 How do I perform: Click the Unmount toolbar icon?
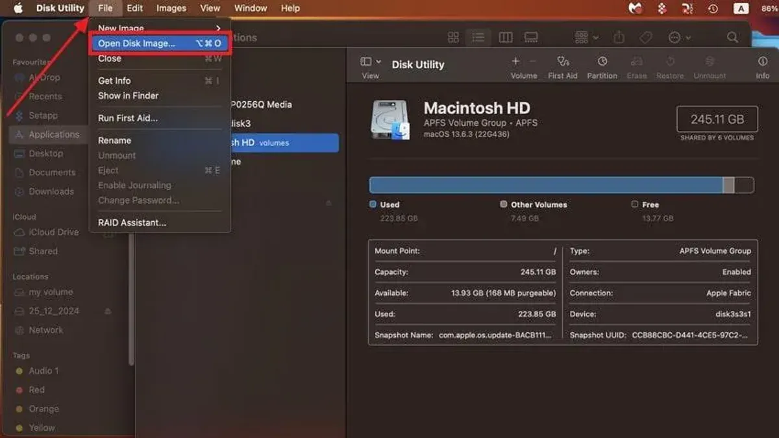pos(710,61)
